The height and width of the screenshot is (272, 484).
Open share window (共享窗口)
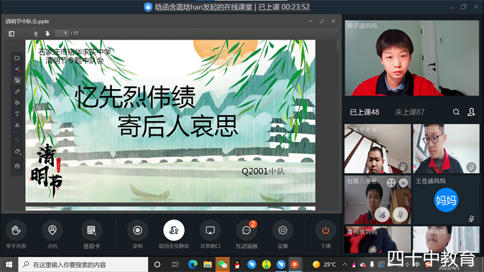pyautogui.click(x=210, y=235)
